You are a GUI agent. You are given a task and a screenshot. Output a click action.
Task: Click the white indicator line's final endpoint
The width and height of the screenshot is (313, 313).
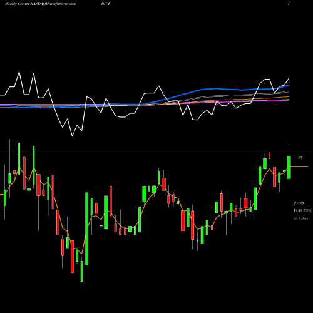pos(289,78)
